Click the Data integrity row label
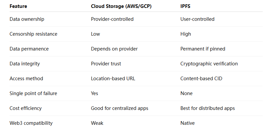 click(25, 64)
